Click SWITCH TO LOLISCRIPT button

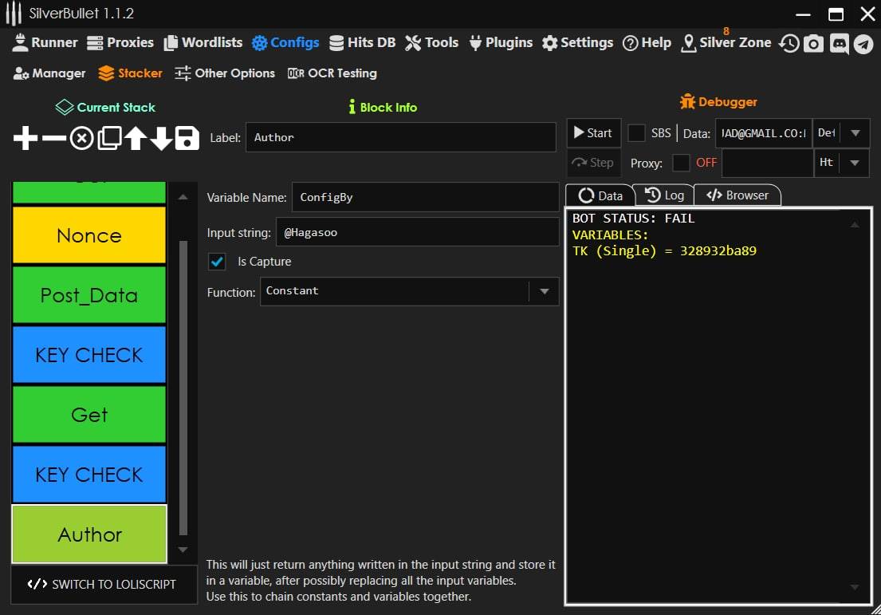[101, 584]
